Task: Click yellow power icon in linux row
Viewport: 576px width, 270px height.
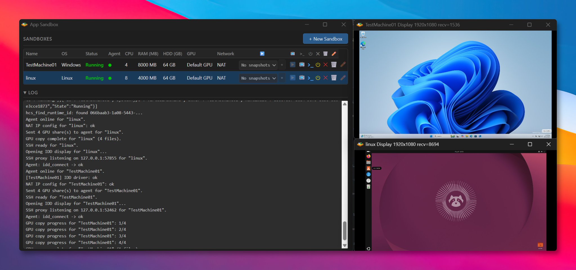Action: pyautogui.click(x=318, y=78)
